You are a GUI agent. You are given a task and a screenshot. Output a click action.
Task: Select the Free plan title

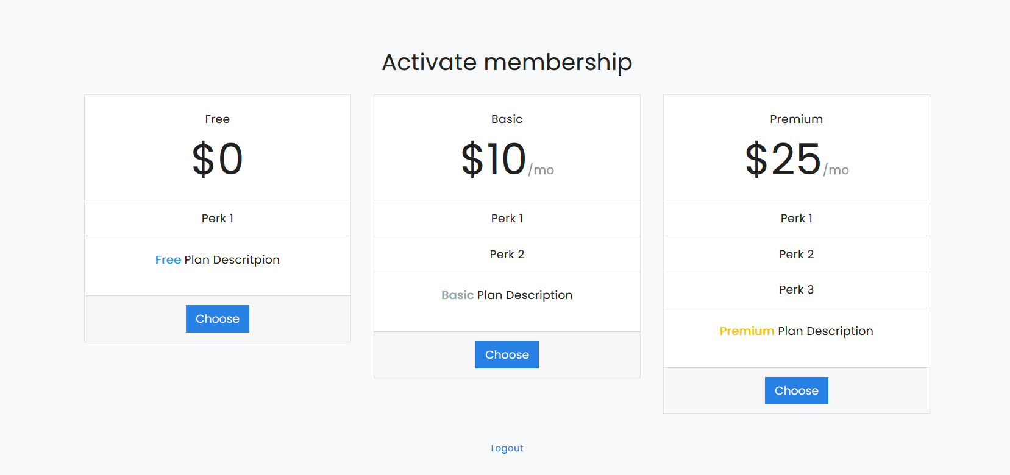218,119
